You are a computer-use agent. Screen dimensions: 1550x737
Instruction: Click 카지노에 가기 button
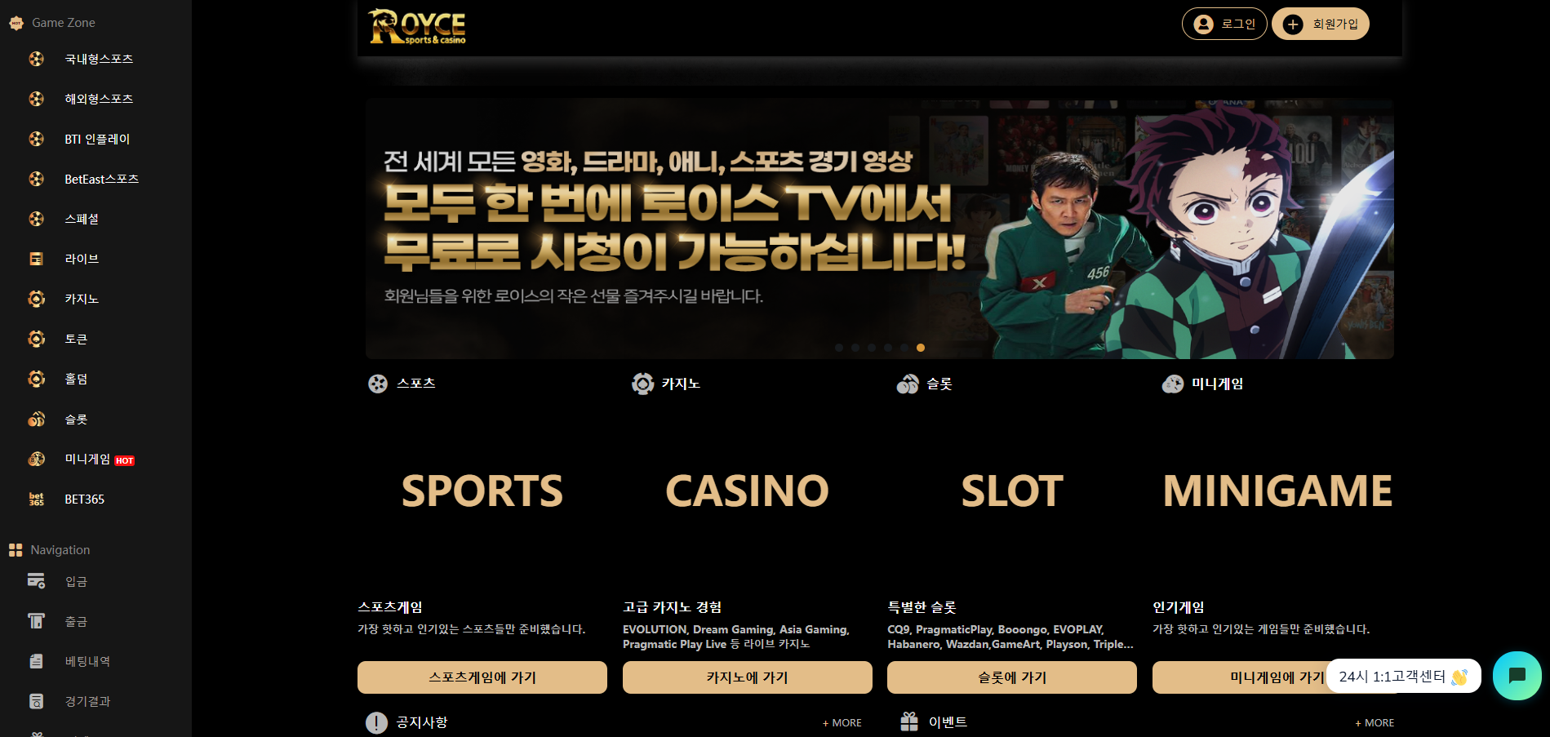tap(748, 677)
